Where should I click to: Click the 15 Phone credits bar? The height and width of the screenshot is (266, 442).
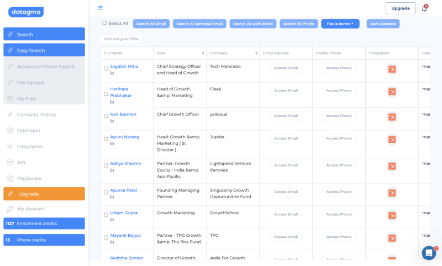coord(44,240)
